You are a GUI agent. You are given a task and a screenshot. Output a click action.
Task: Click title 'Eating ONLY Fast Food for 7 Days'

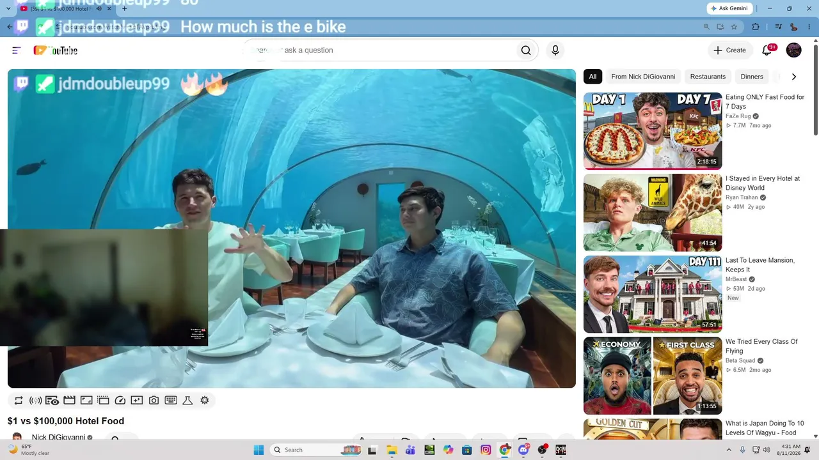tap(765, 102)
